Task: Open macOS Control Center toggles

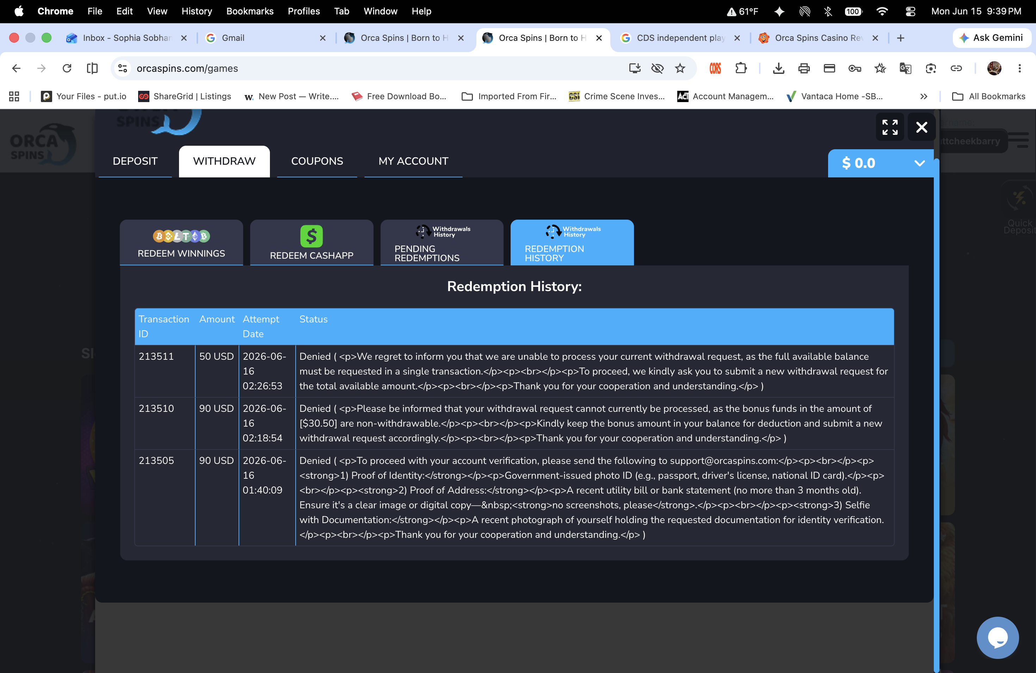Action: click(x=910, y=11)
